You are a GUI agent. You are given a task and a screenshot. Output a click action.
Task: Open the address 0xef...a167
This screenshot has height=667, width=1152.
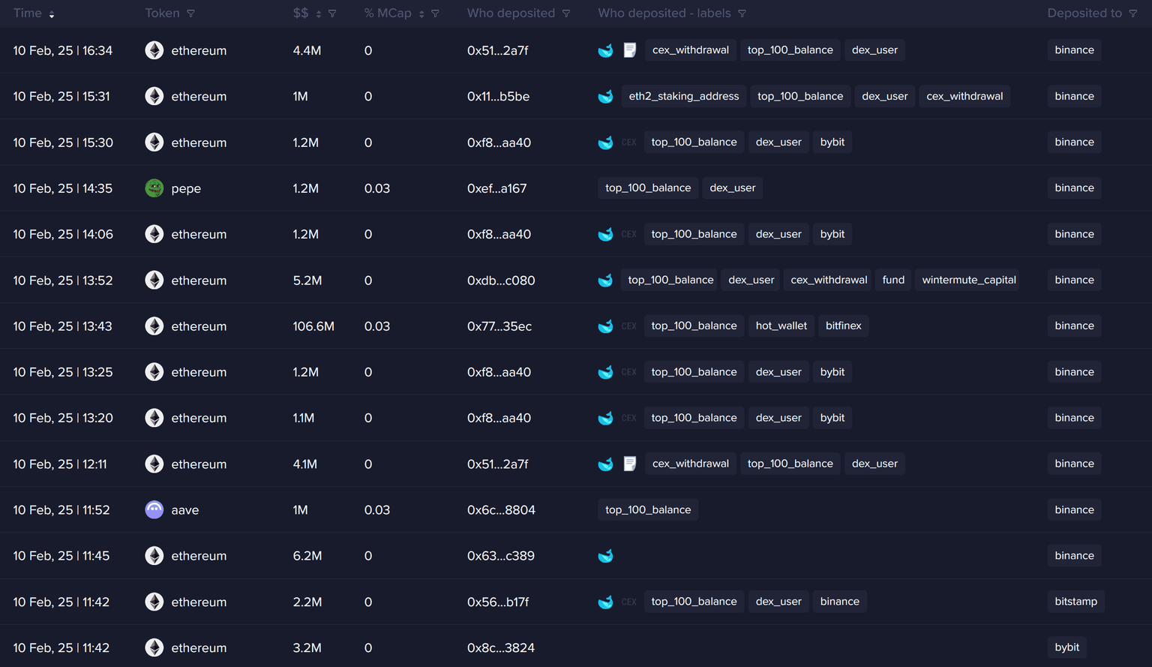pos(496,188)
